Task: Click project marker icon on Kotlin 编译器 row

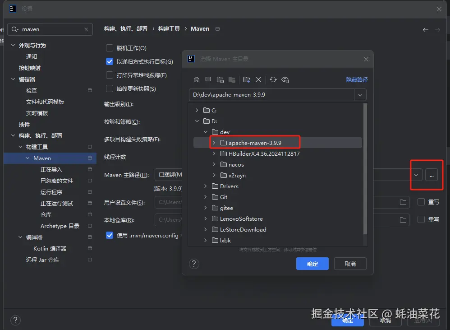Action: tap(90, 248)
